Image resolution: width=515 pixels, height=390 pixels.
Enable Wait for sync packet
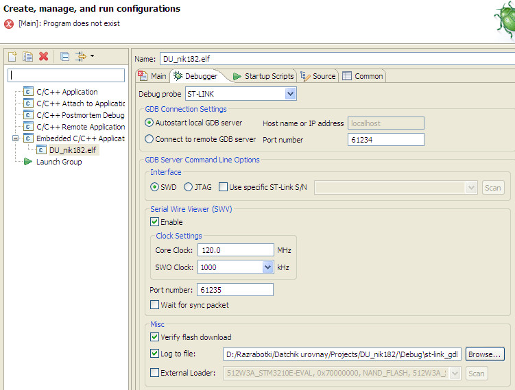click(x=155, y=305)
